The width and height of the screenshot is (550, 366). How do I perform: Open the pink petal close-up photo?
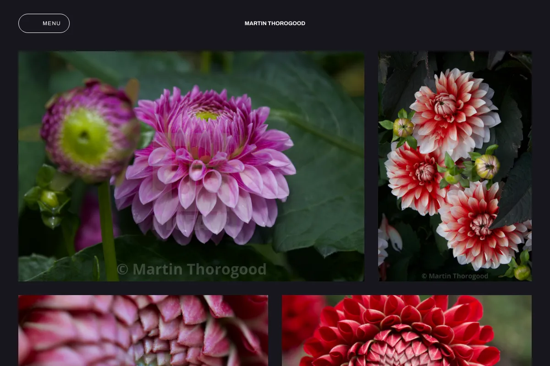tap(143, 330)
